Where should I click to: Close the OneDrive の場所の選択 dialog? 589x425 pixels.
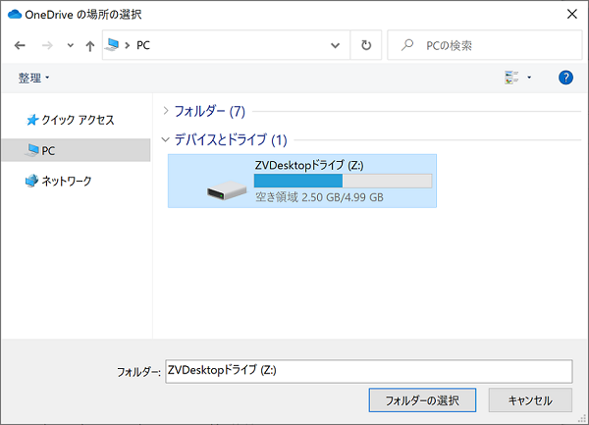571,15
